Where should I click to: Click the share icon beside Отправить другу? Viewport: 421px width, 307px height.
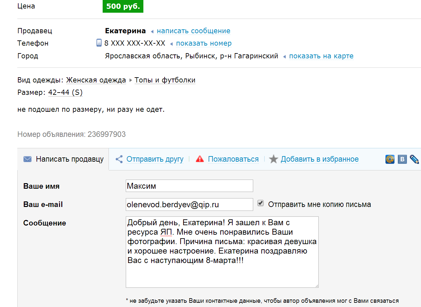(119, 159)
